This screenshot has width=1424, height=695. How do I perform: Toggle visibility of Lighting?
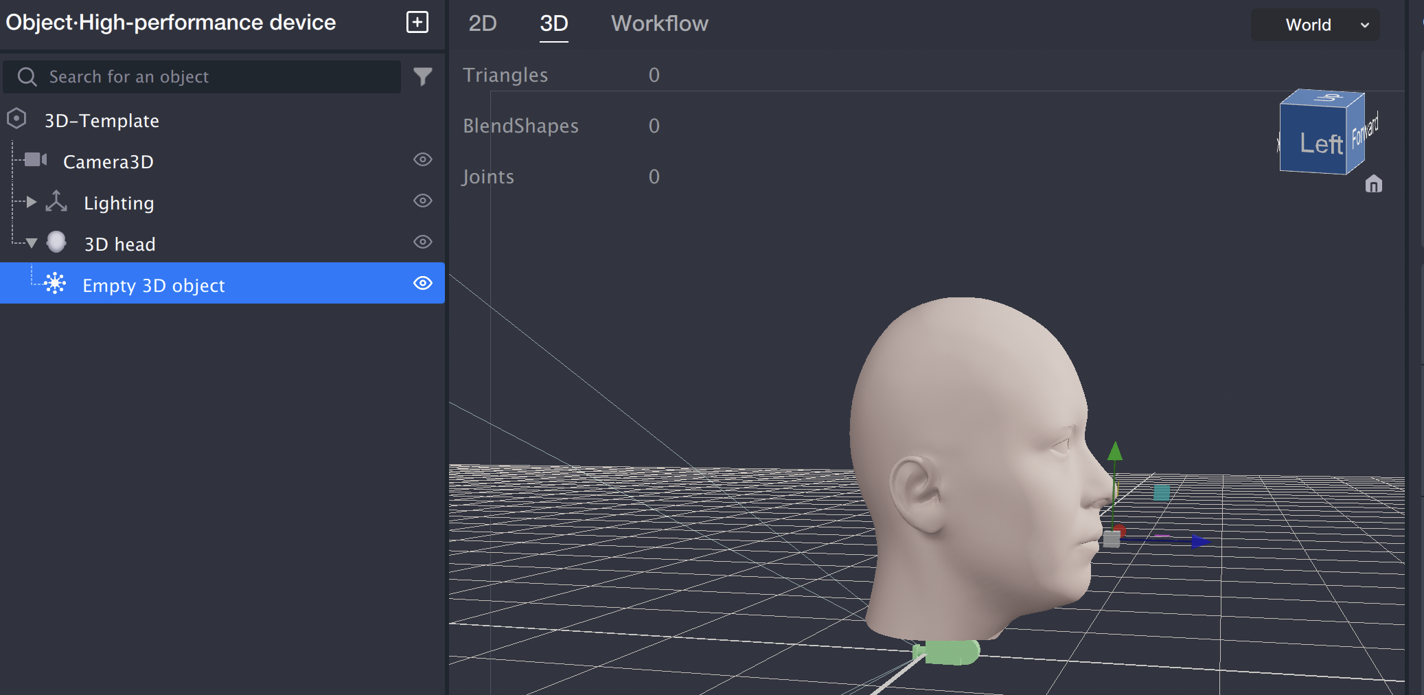[x=423, y=201]
